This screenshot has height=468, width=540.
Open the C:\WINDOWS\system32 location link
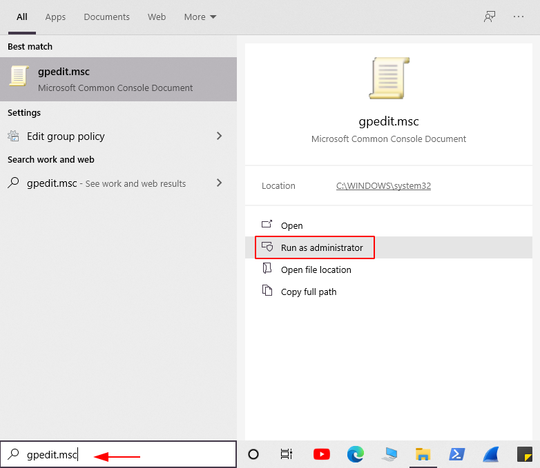click(x=383, y=185)
